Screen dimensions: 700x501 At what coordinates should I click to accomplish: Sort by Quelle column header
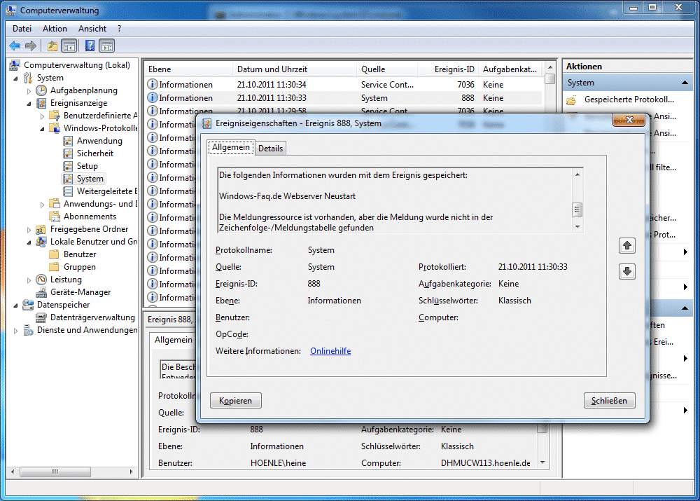[387, 69]
